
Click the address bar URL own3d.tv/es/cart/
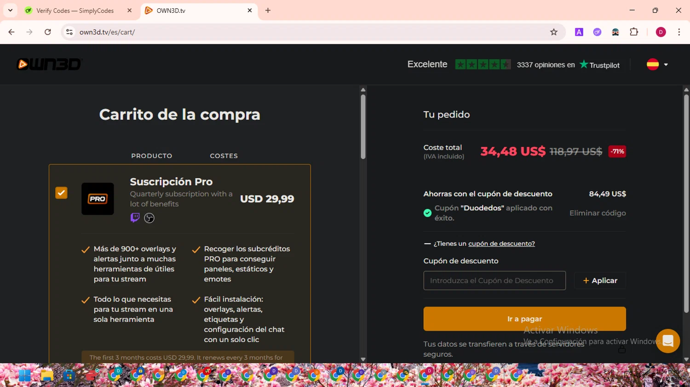(x=107, y=32)
